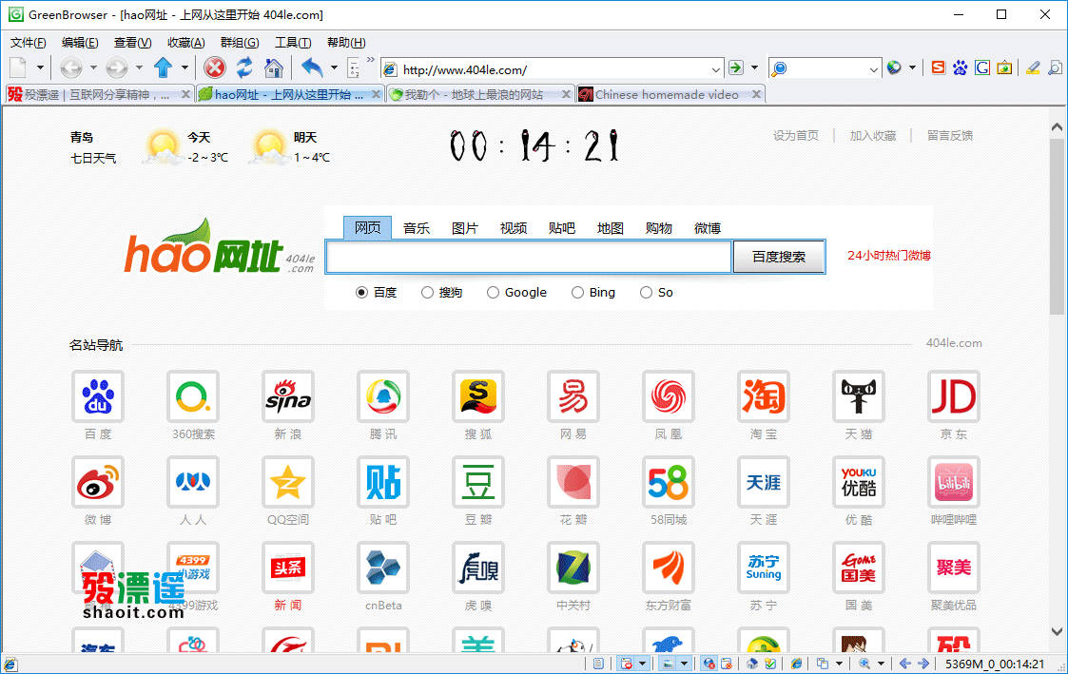
Task: Click the Sogou red S search engine icon
Action: [938, 67]
